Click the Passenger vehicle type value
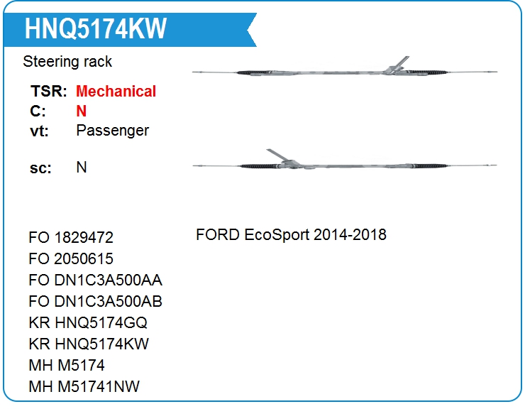The height and width of the screenshot is (409, 525). (113, 131)
